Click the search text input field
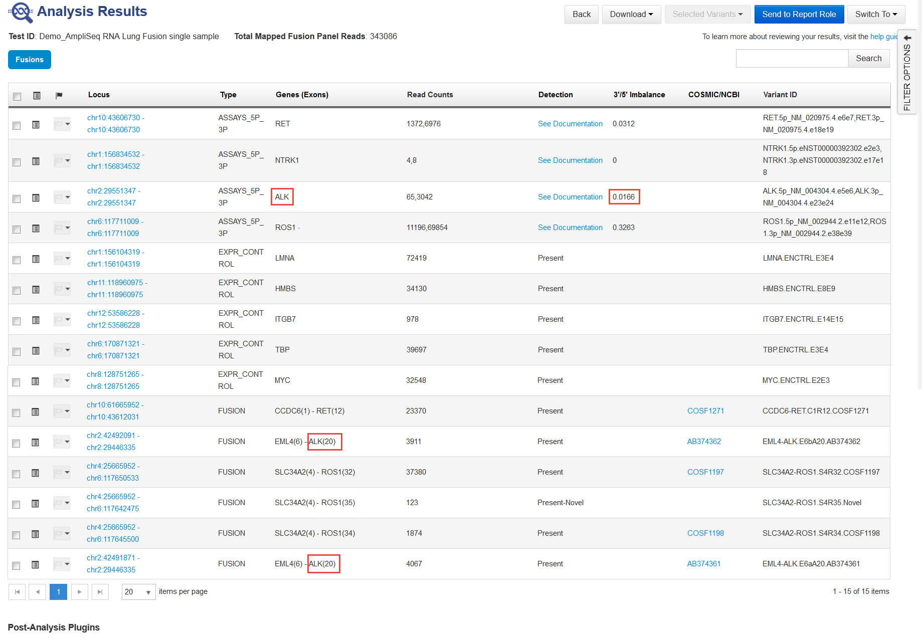 click(792, 59)
